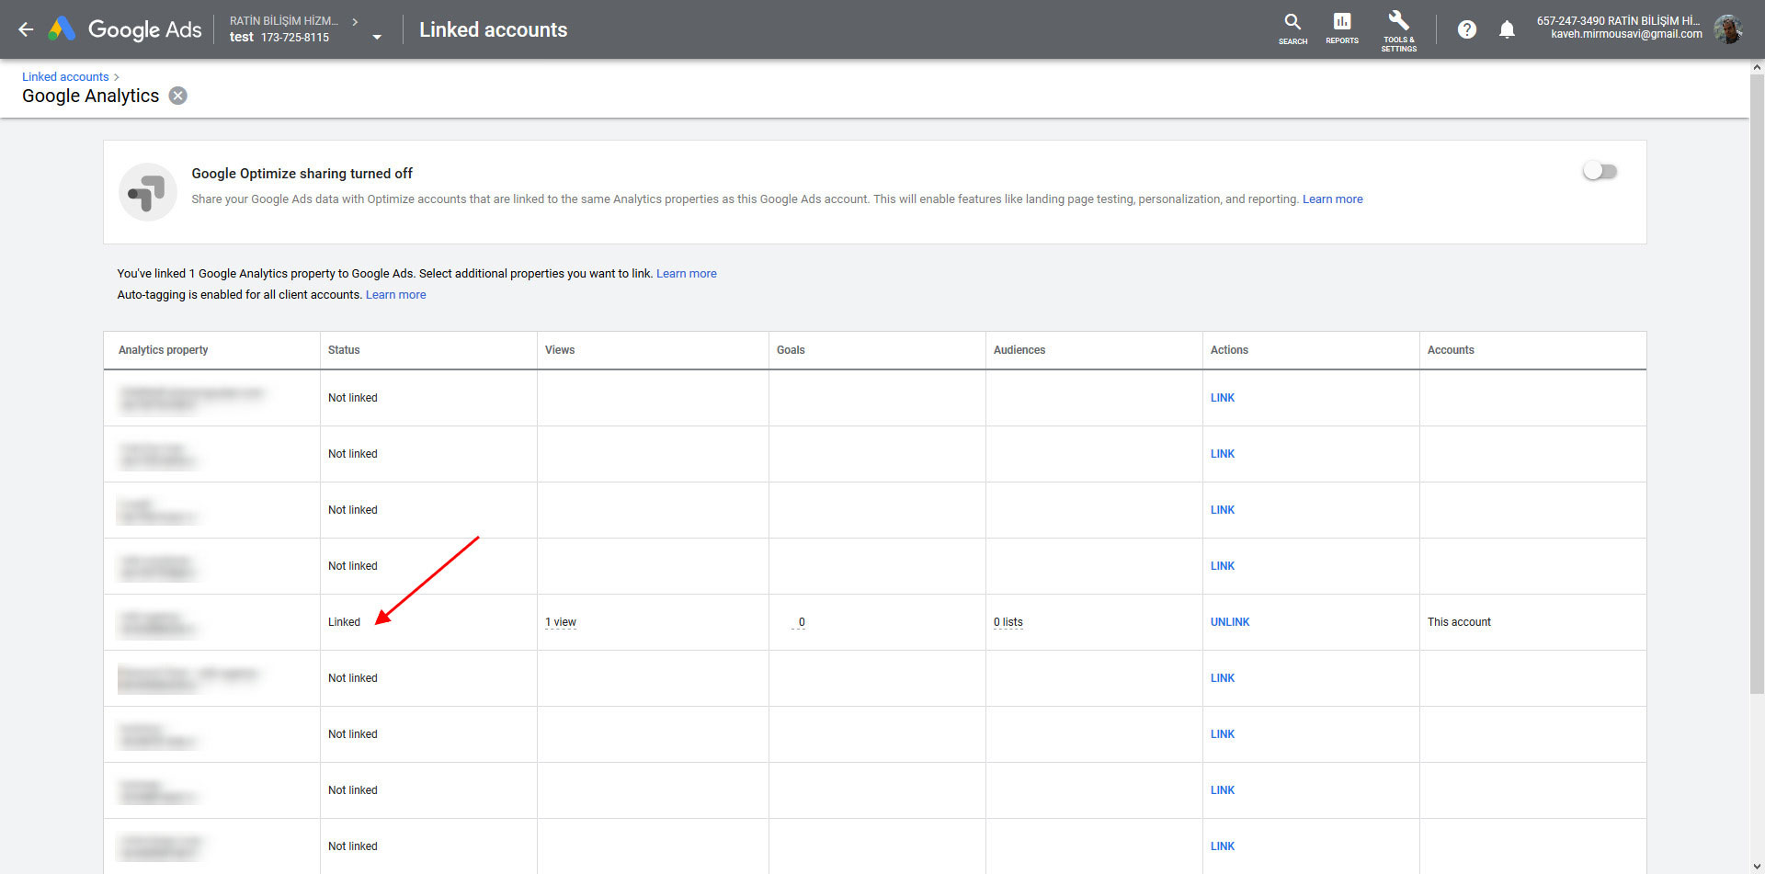Click the account email text in header
Viewport: 1765px width, 874px height.
click(1626, 35)
